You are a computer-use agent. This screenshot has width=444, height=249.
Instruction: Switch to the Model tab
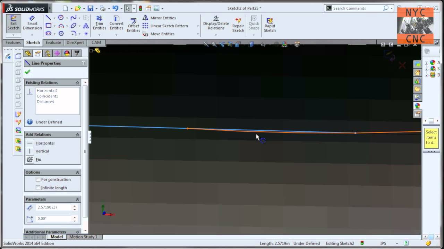pos(57,237)
